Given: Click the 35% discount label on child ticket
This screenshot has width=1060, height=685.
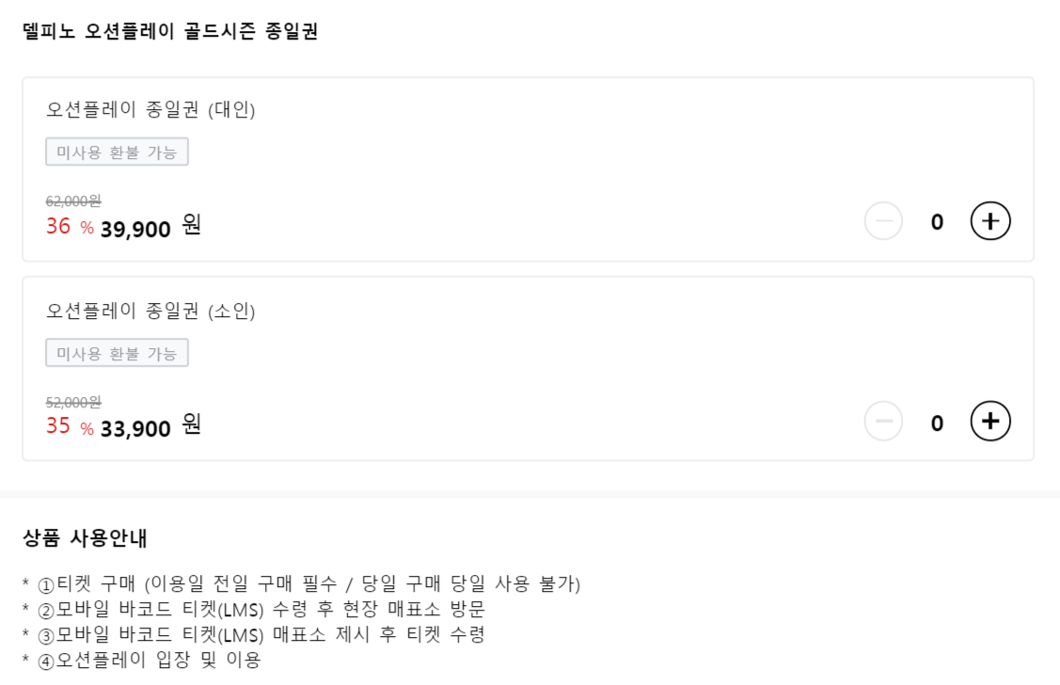Looking at the screenshot, I should 64,427.
